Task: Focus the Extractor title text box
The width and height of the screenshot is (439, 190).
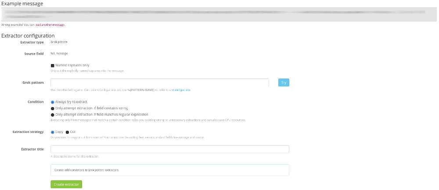Action: (169, 149)
